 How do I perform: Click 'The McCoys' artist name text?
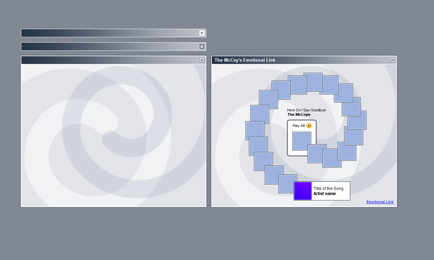click(x=299, y=114)
